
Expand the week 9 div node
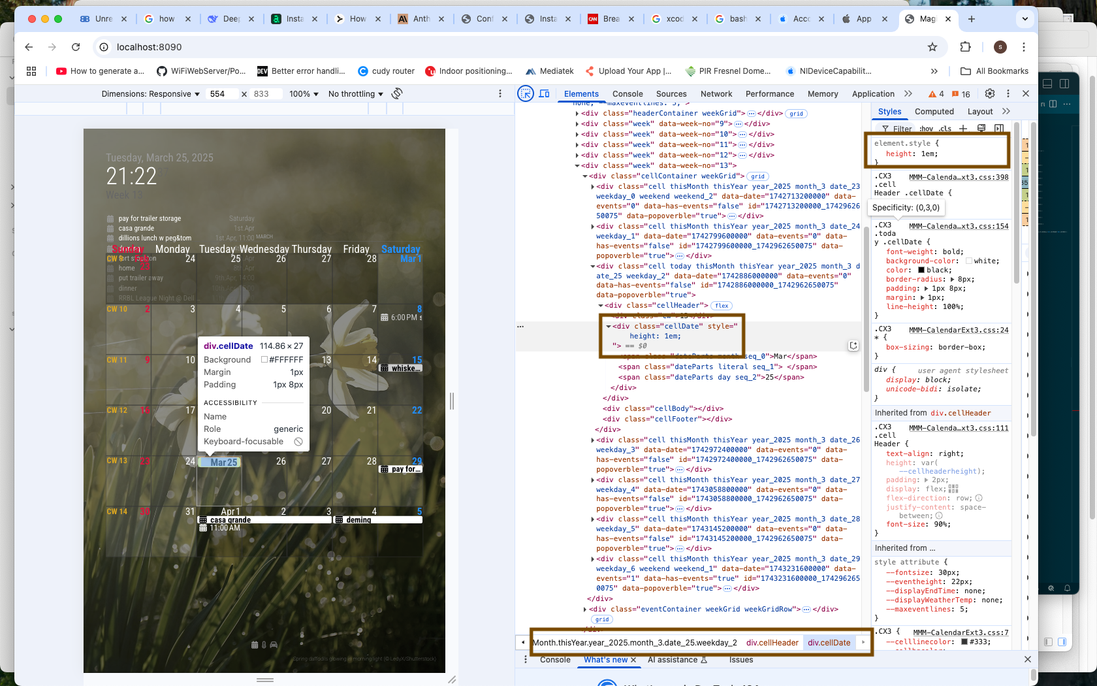[x=577, y=123]
